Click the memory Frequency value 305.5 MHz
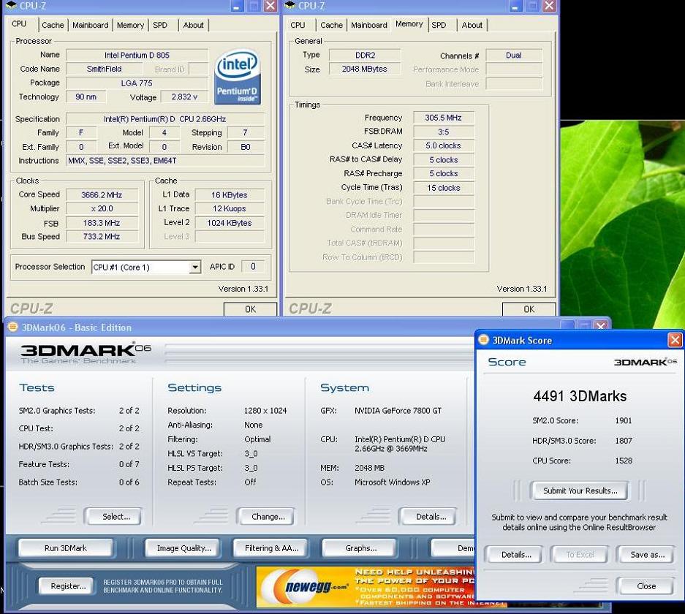This screenshot has width=685, height=614. pos(444,118)
